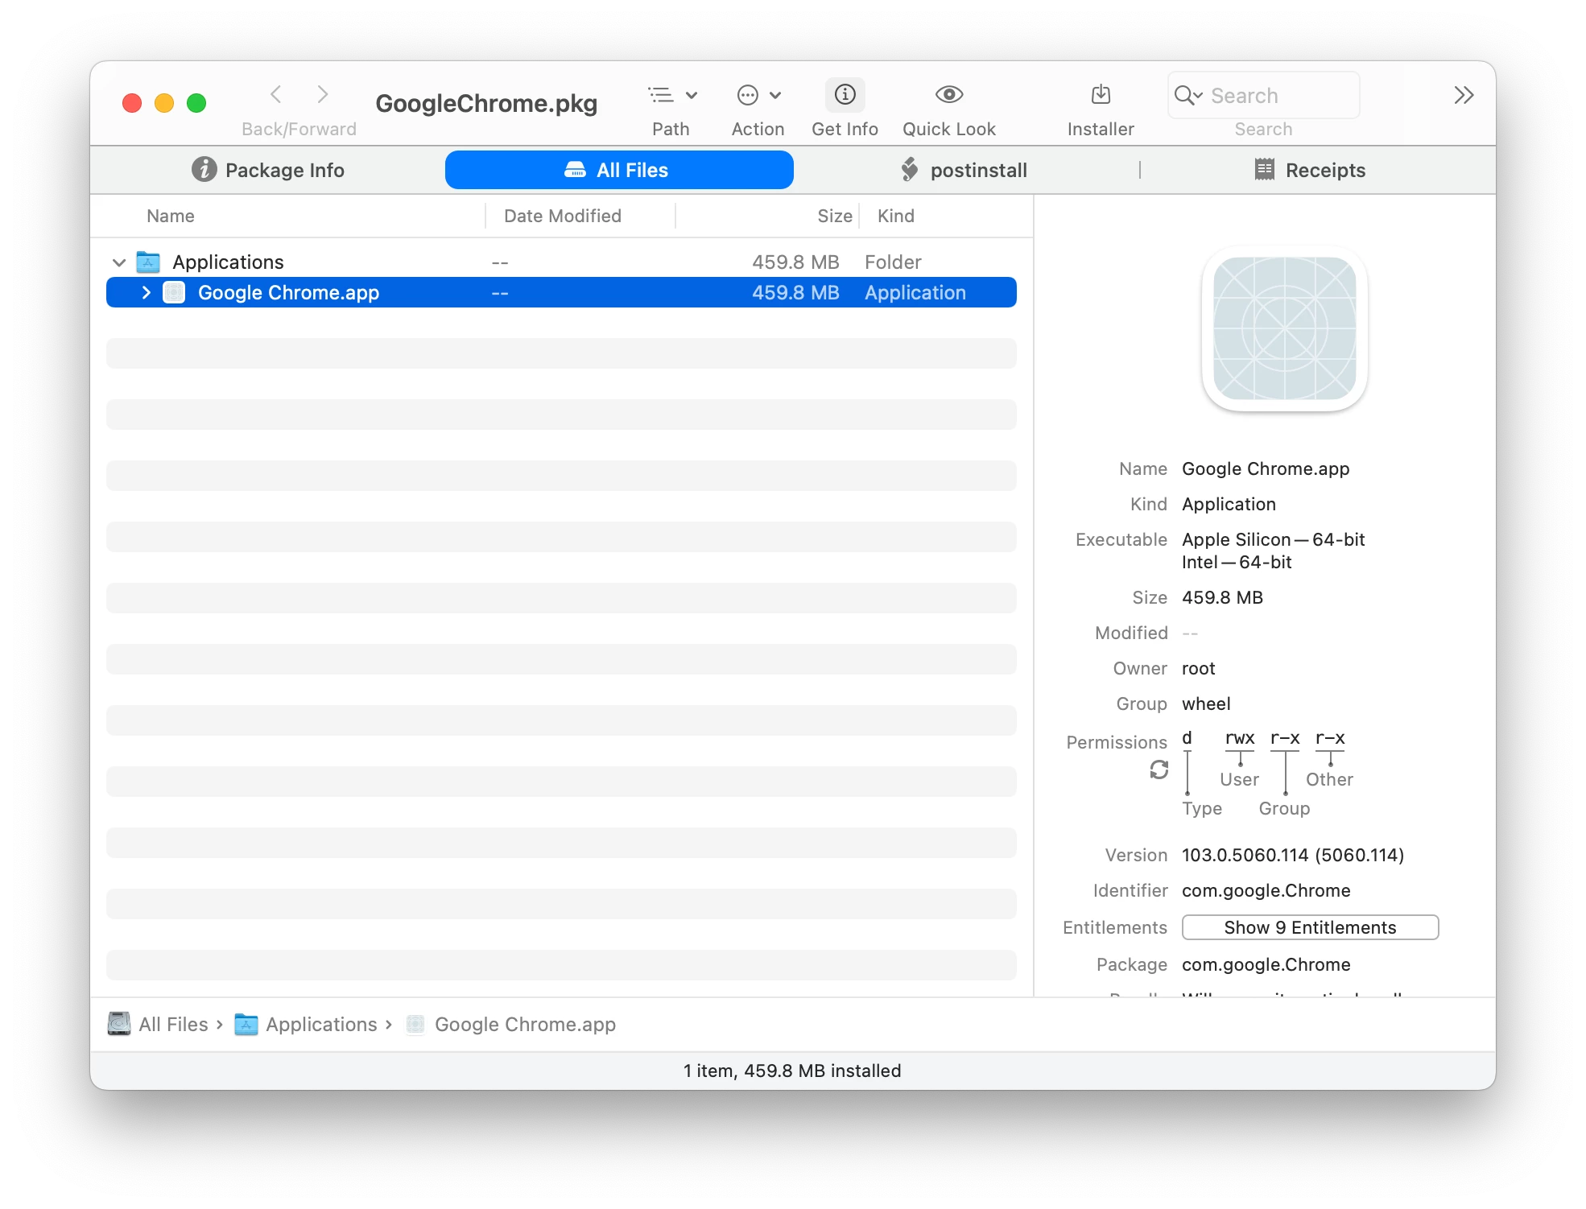Close the window with red button
Viewport: 1586px width, 1209px height.
(132, 103)
